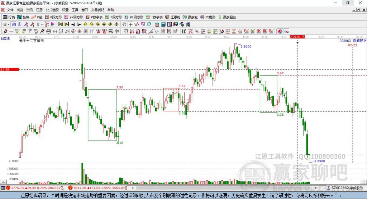Viewport: 367px width, 199px height.
Task: Open the 板块 sector view
Action: [23, 17]
